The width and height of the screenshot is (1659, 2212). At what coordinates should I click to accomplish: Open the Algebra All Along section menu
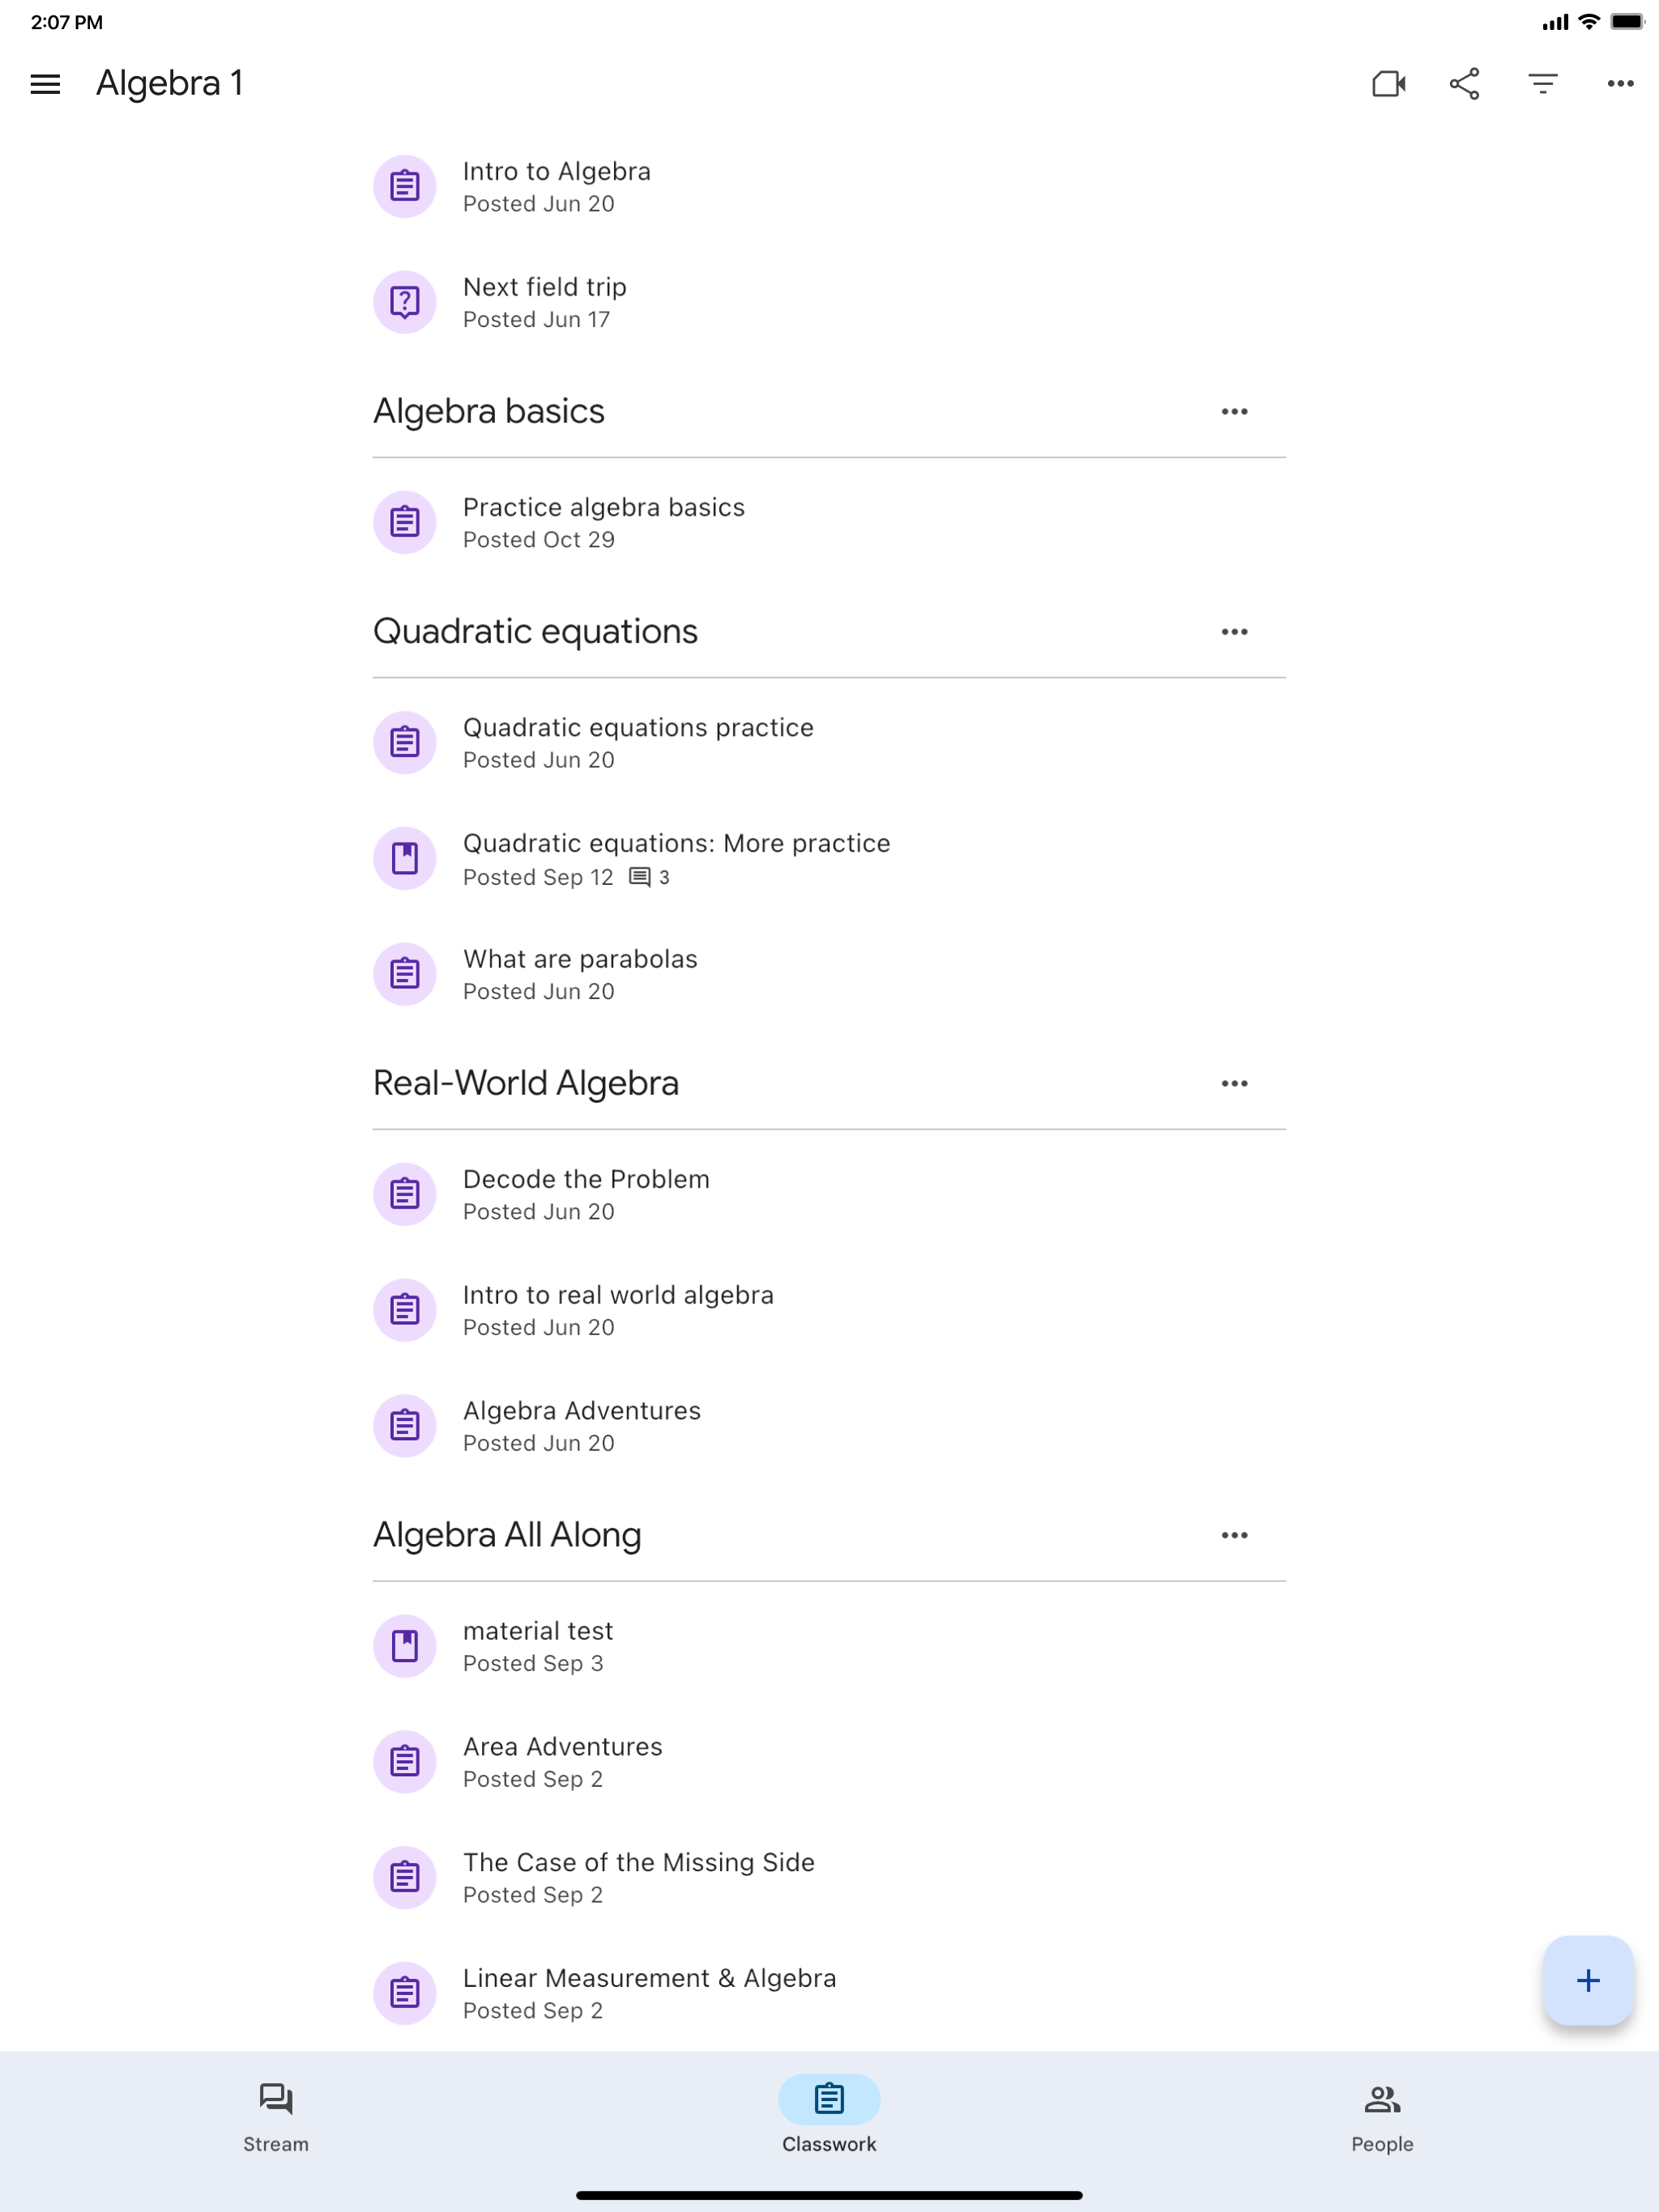1235,1535
